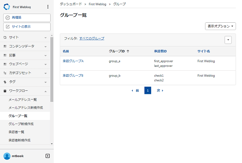Go to page 1 in pagination
Screen dimensions: 242x163
click(x=148, y=90)
